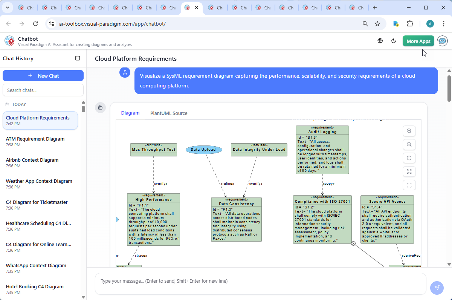Click the chatbot robot avatar beside the diagram
Viewport: 452px width, 300px height.
pyautogui.click(x=100, y=107)
